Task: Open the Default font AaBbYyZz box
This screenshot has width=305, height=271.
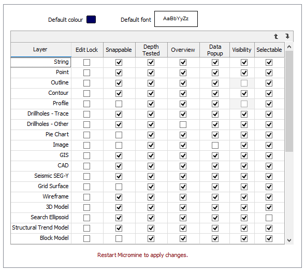Action: [x=176, y=19]
